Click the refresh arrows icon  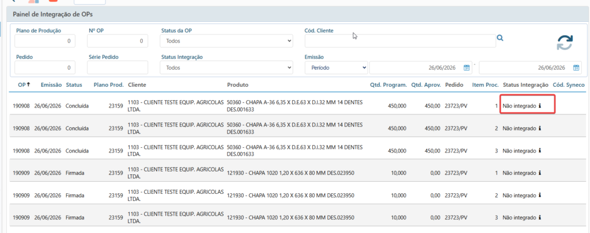565,42
